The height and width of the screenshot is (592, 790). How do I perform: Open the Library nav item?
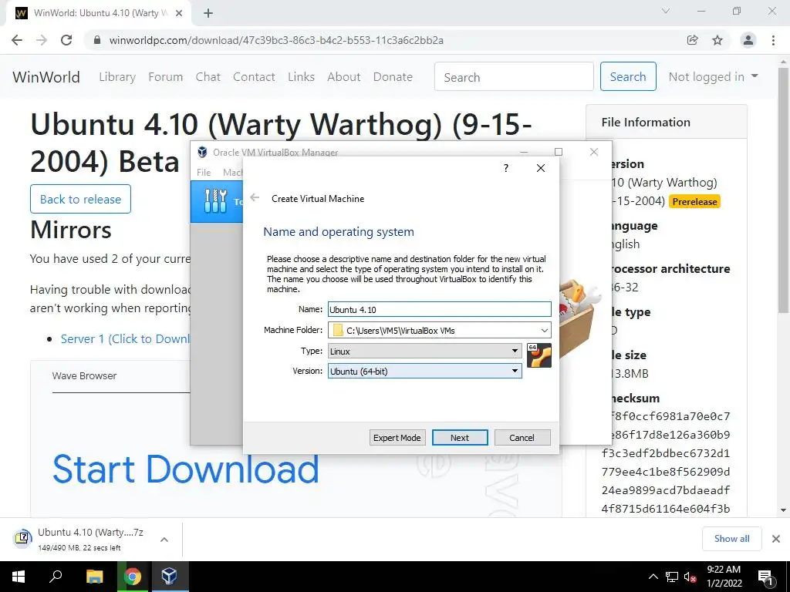click(117, 76)
